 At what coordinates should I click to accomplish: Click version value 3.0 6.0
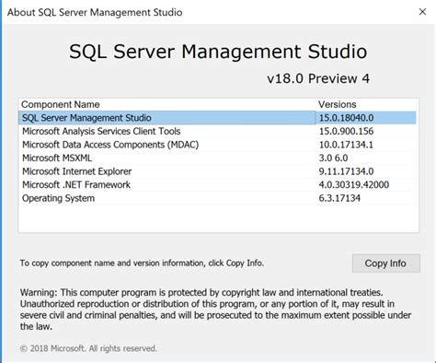pos(333,158)
